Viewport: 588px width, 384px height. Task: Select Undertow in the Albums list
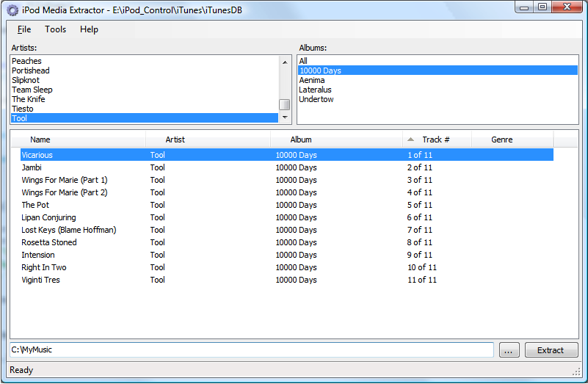point(438,99)
